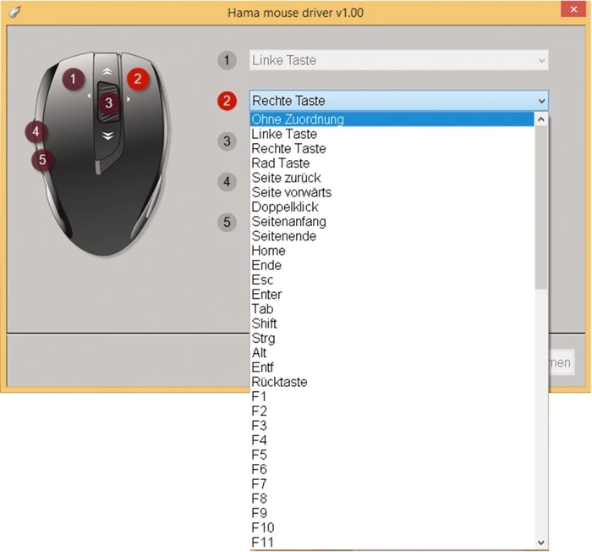Viewport: 592px width, 552px height.
Task: Select 'Rad Taste' option
Action: [392, 163]
